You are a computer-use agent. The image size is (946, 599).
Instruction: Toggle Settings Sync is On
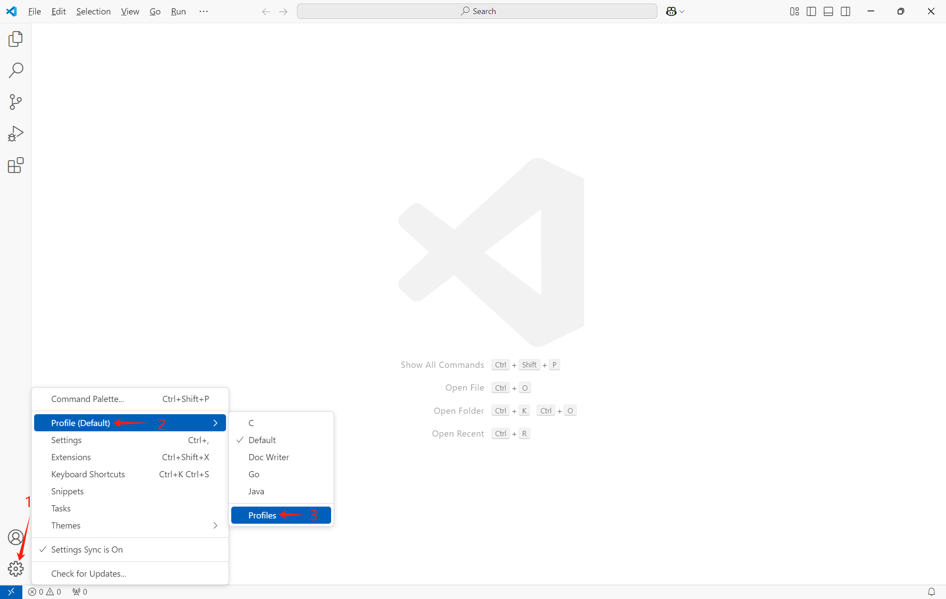(87, 550)
